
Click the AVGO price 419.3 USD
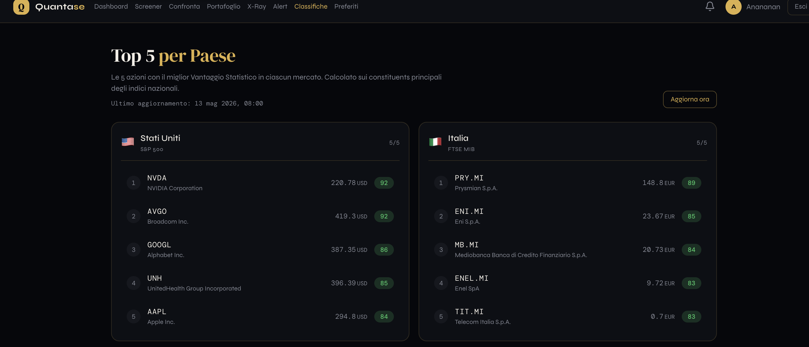click(x=351, y=216)
